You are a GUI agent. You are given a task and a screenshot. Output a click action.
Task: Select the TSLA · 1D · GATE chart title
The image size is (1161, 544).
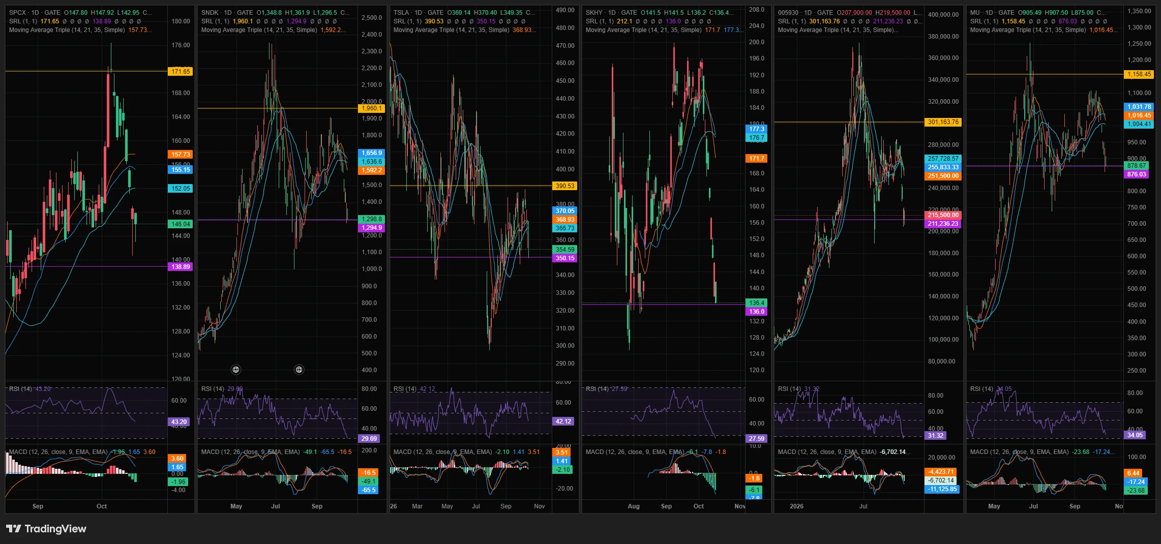[x=419, y=13]
